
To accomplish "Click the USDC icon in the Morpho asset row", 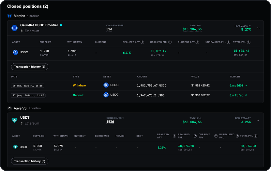I will [15, 52].
